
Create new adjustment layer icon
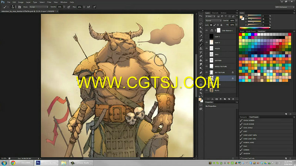pyautogui.click(x=221, y=99)
